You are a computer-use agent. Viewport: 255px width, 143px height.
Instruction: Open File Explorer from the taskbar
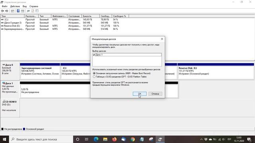[105, 139]
